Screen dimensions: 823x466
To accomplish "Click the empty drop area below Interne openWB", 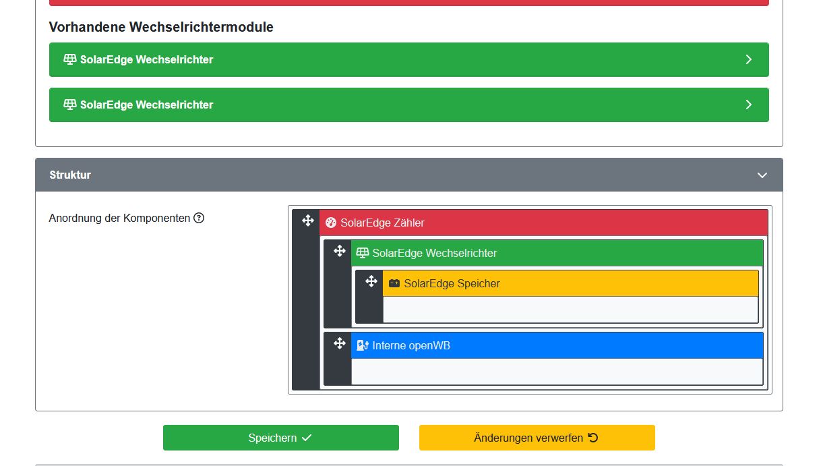I will (x=557, y=372).
